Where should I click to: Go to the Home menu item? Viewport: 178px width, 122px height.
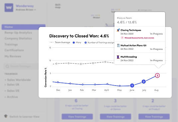(x=24, y=27)
